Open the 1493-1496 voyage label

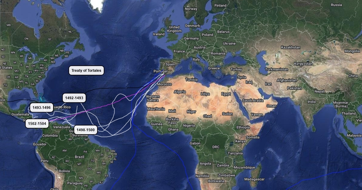(42, 108)
